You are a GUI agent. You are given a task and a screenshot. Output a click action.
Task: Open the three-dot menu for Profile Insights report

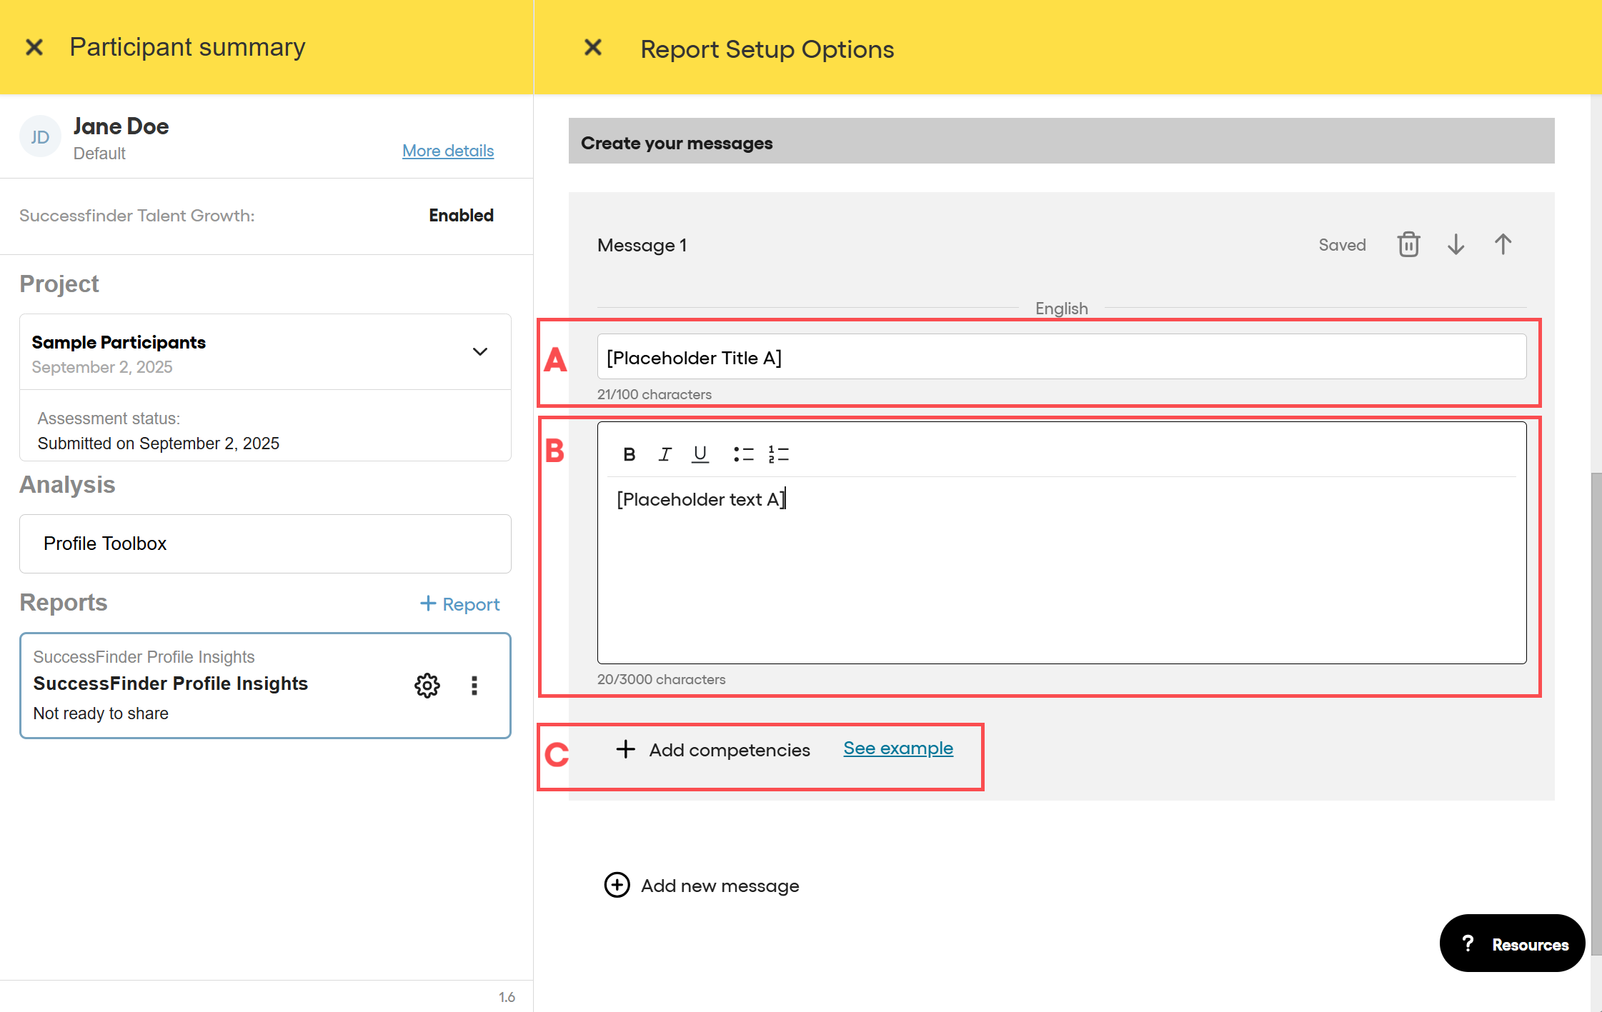(474, 686)
